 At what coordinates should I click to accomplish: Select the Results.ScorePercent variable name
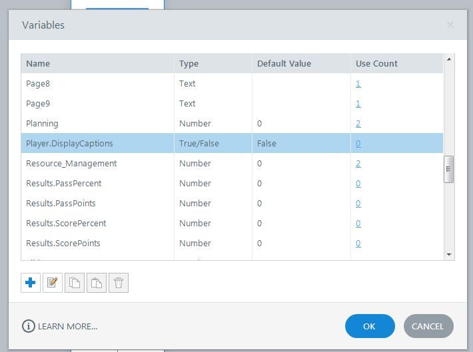click(66, 224)
